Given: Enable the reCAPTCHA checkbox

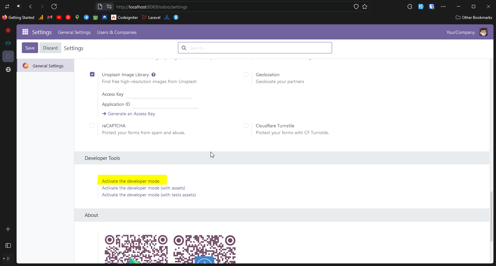Looking at the screenshot, I should pyautogui.click(x=92, y=125).
